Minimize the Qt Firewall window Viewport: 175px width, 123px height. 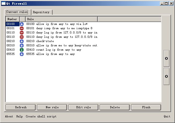[x=162, y=3]
